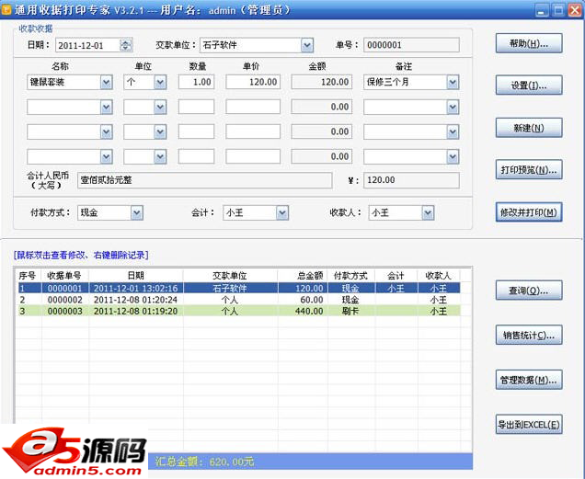Click the 收款人 column header

[439, 276]
